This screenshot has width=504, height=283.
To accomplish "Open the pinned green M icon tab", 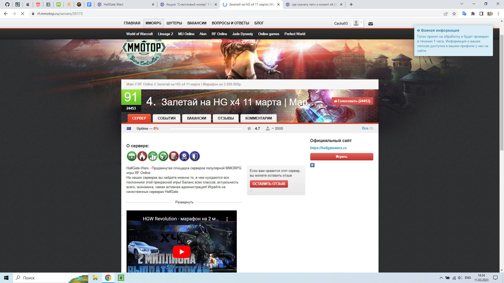I will click(x=59, y=4).
